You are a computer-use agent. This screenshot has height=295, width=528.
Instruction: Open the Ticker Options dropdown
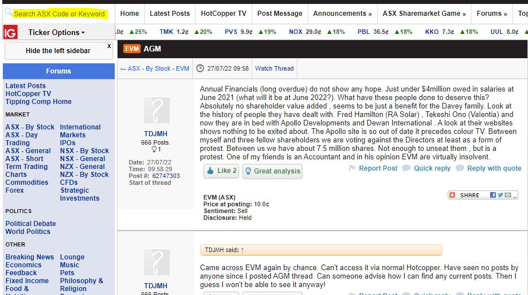point(56,33)
